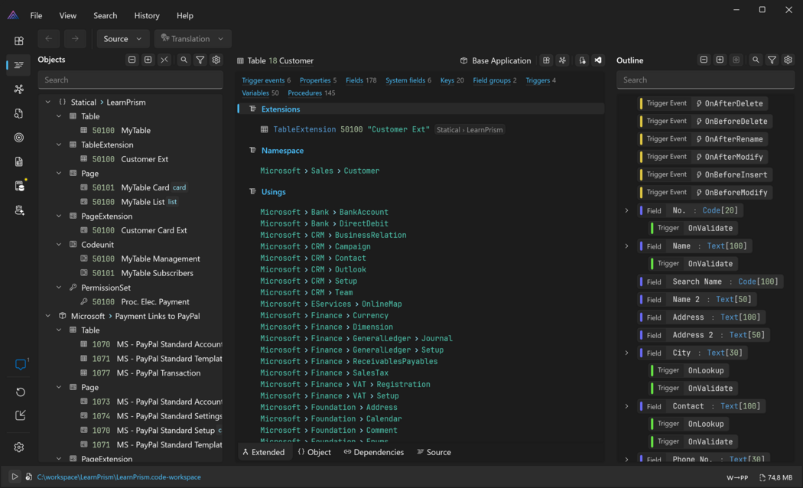Open in Visual Studio Code icon
Image resolution: width=803 pixels, height=488 pixels.
point(598,60)
